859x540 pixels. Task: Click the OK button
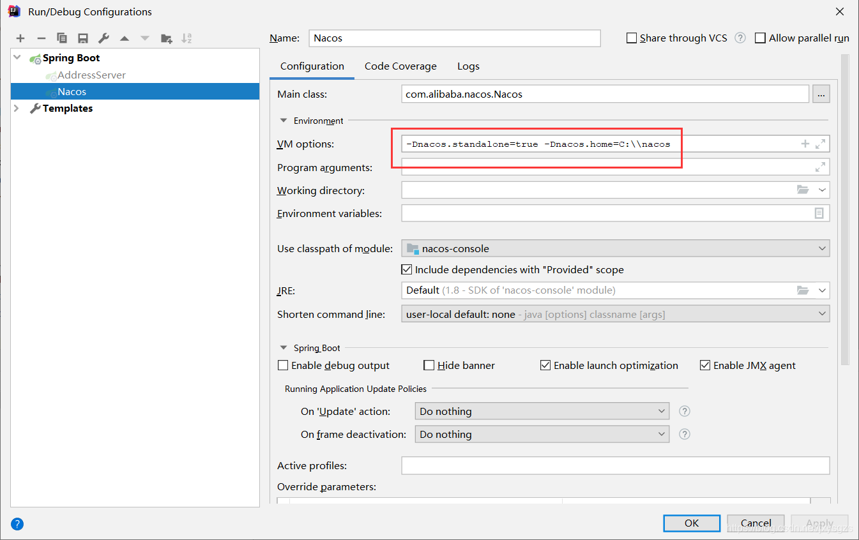[x=692, y=523]
